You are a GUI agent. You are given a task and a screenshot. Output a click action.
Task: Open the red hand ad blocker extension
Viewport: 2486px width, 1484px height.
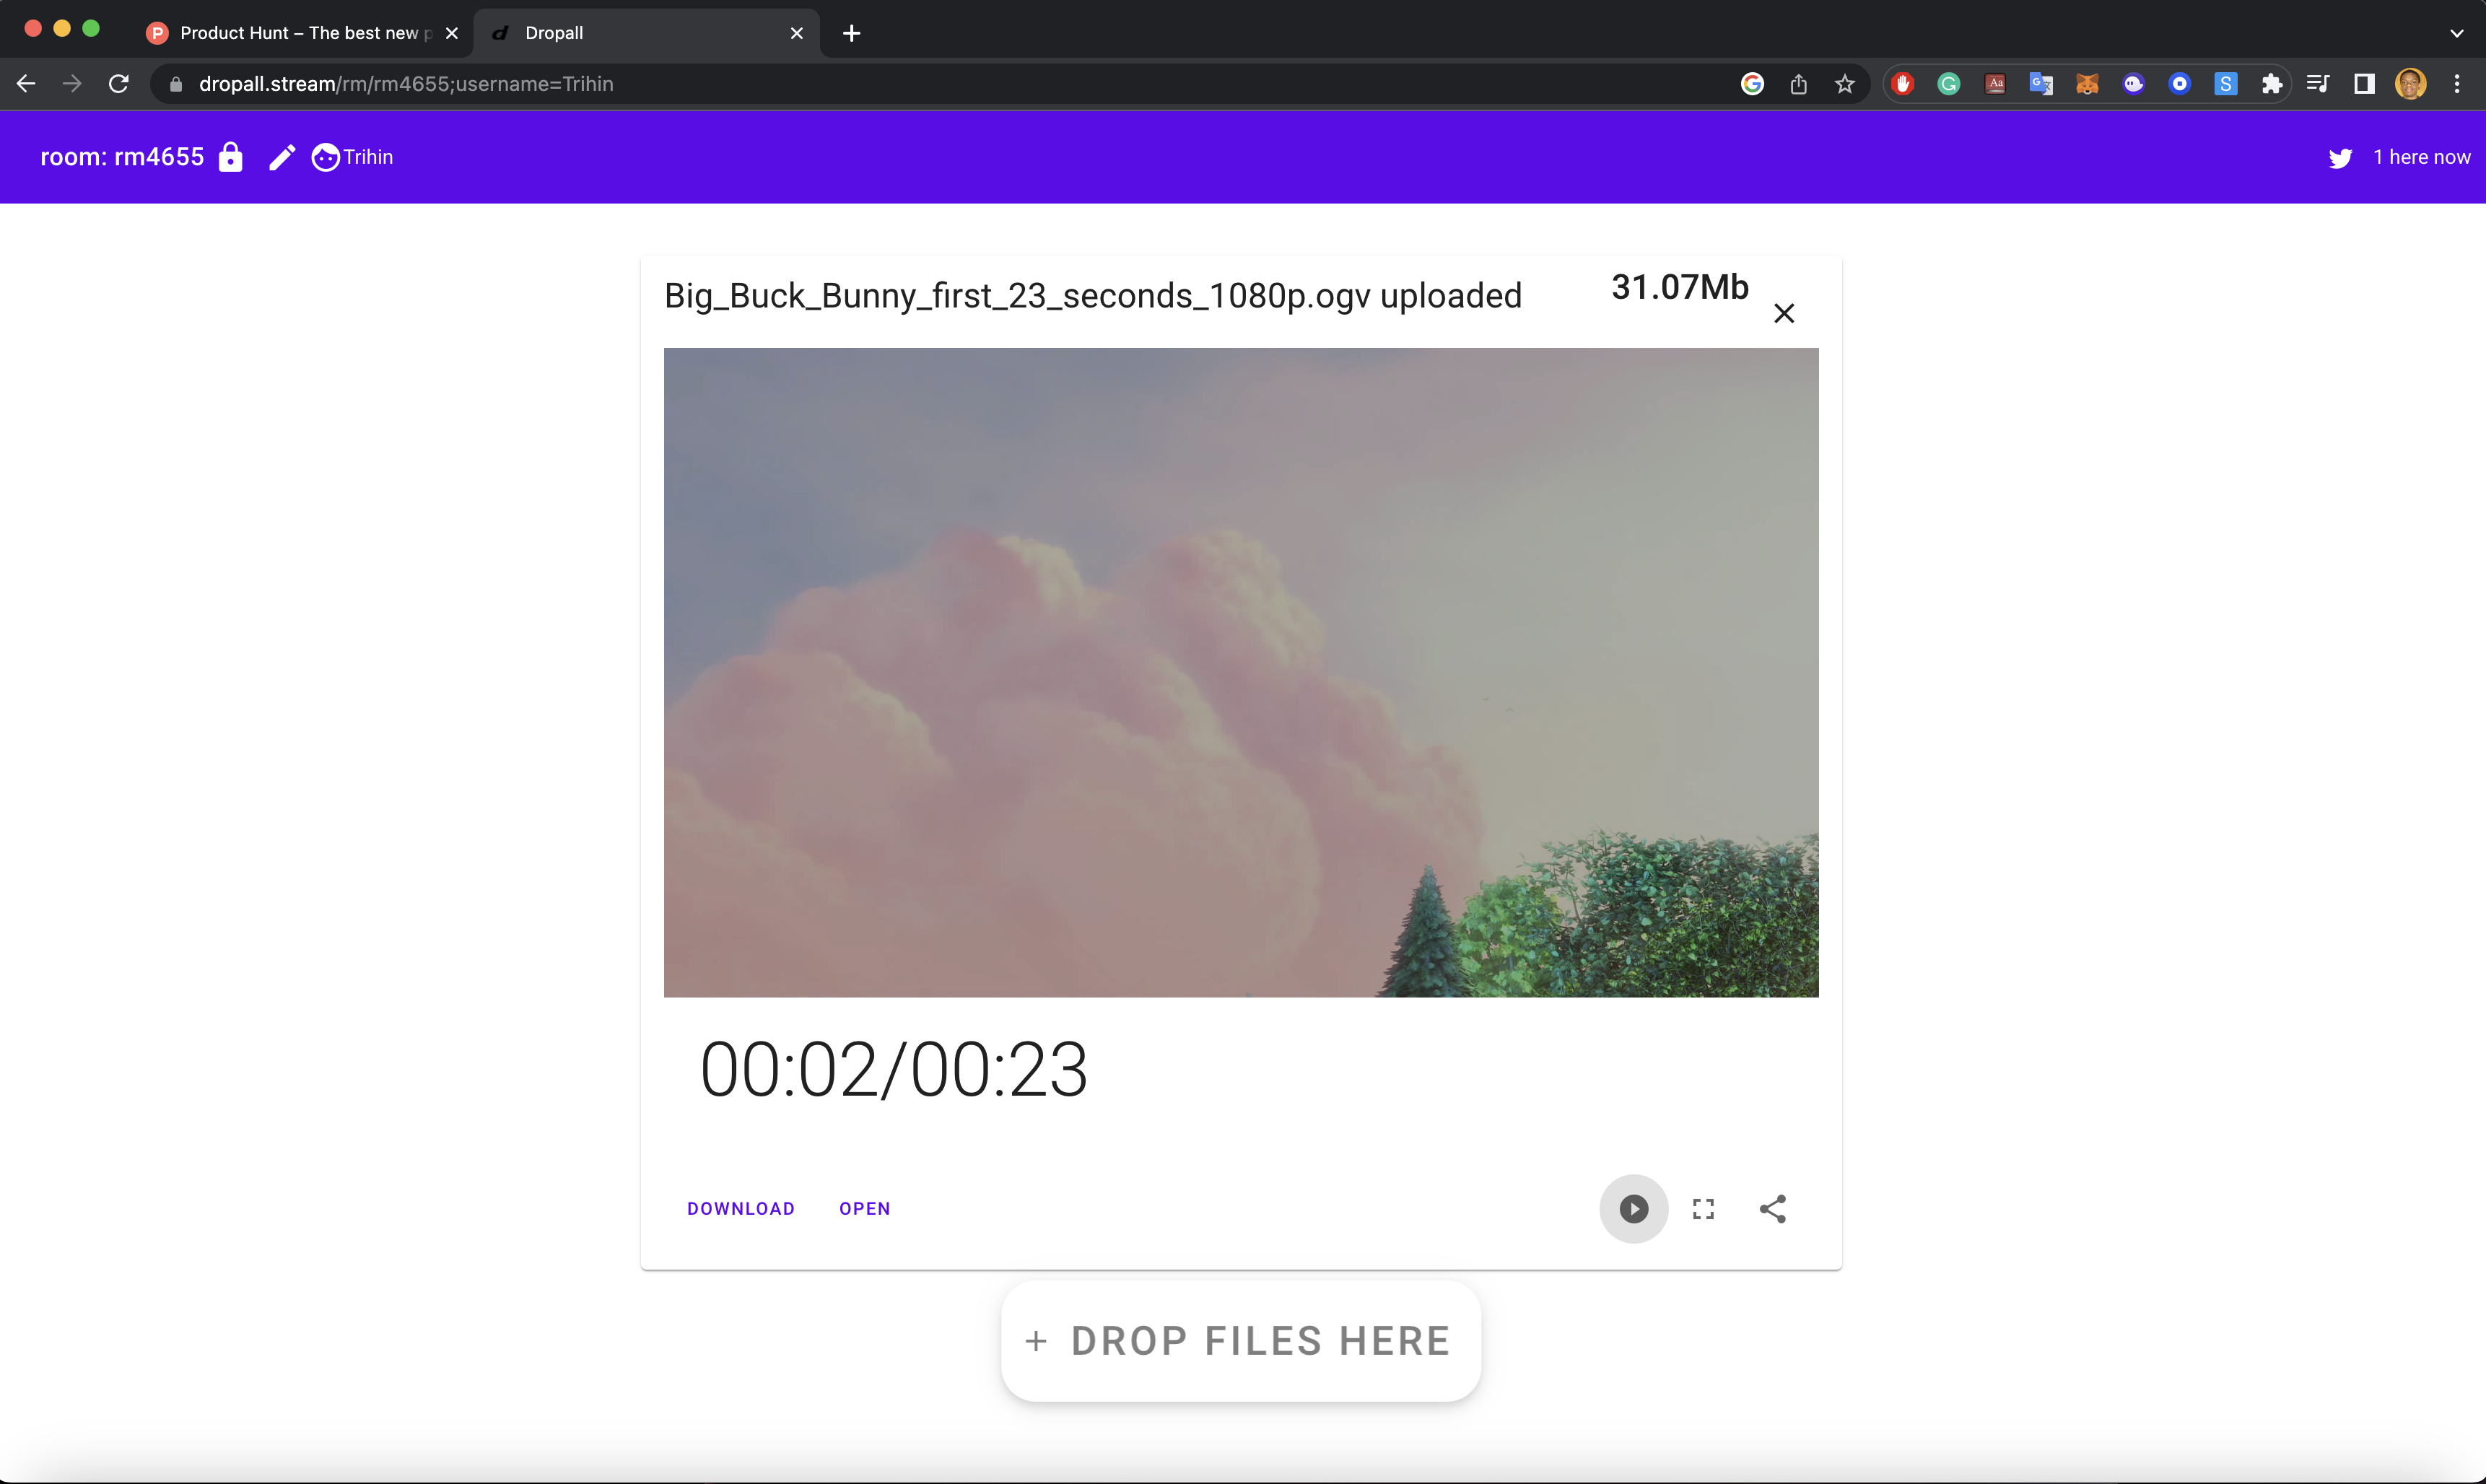1902,84
